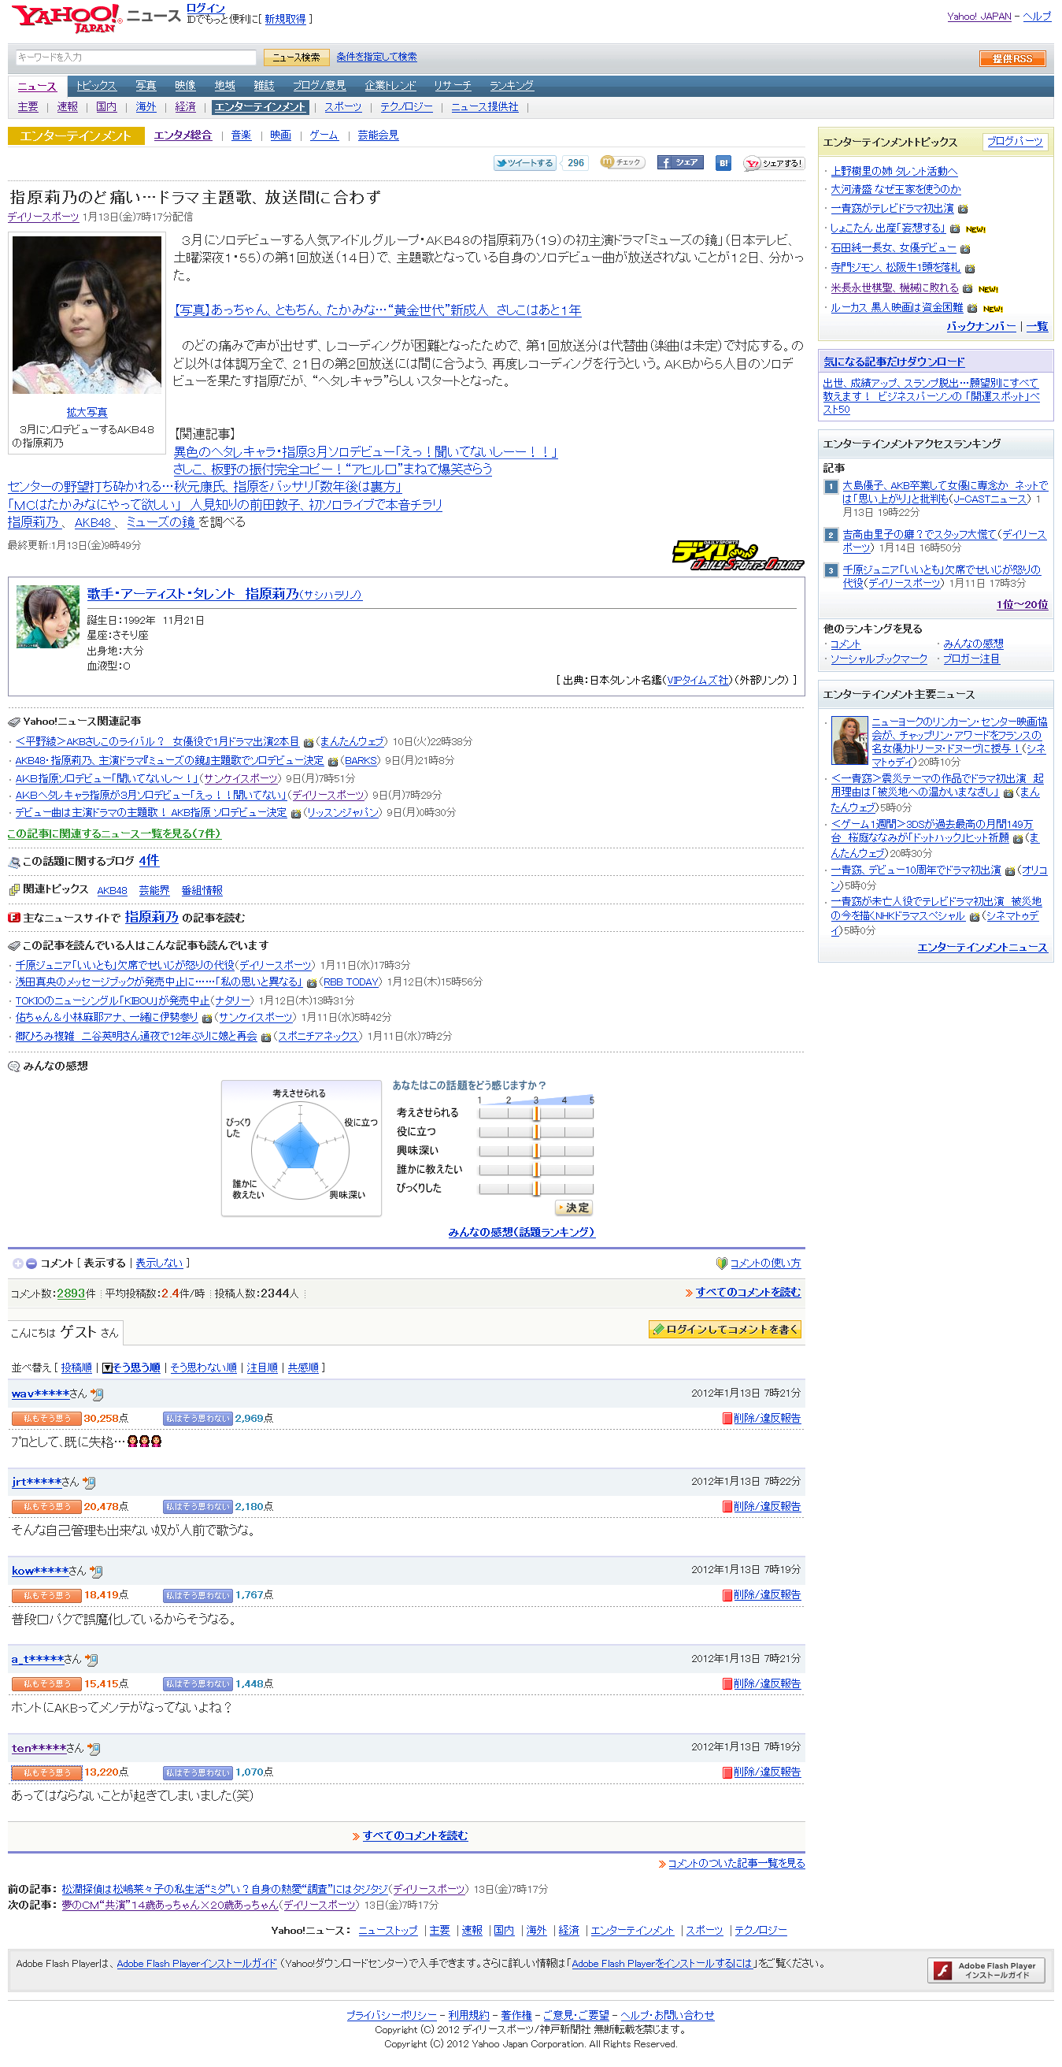
Task: Open the ランキング tab in top navigation
Action: point(512,86)
